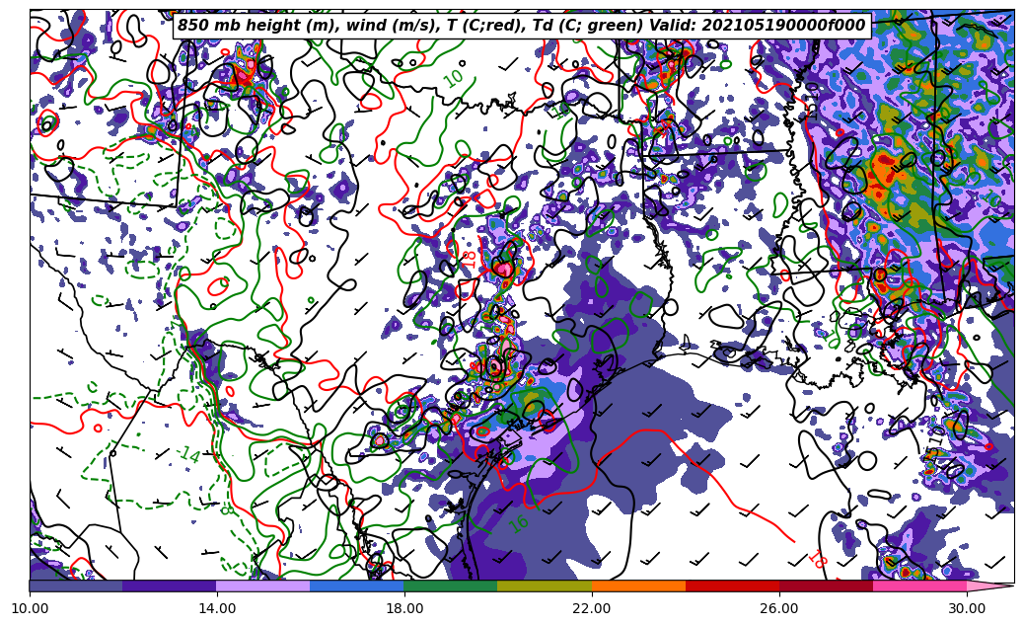Click the 30.00 colorbar tick label
The width and height of the screenshot is (1023, 625).
(967, 609)
